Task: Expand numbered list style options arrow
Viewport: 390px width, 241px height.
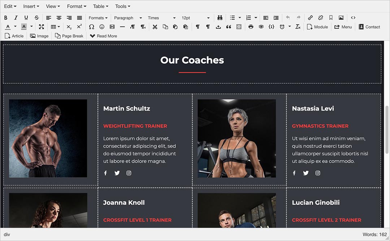Action: [x=256, y=18]
